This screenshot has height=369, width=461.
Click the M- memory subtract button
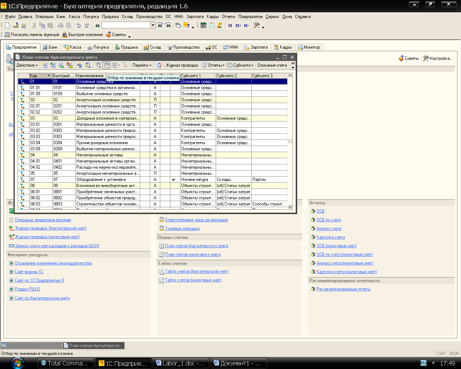[247, 26]
